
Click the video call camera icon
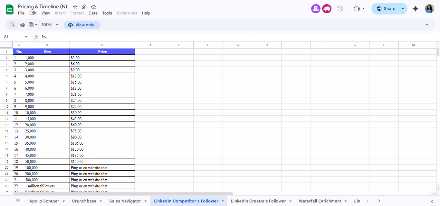(x=356, y=9)
